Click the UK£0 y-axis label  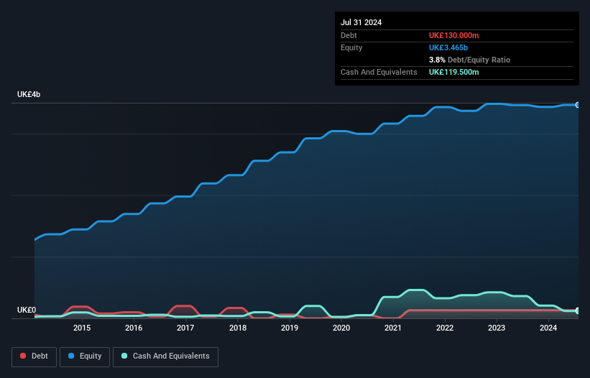(x=27, y=310)
